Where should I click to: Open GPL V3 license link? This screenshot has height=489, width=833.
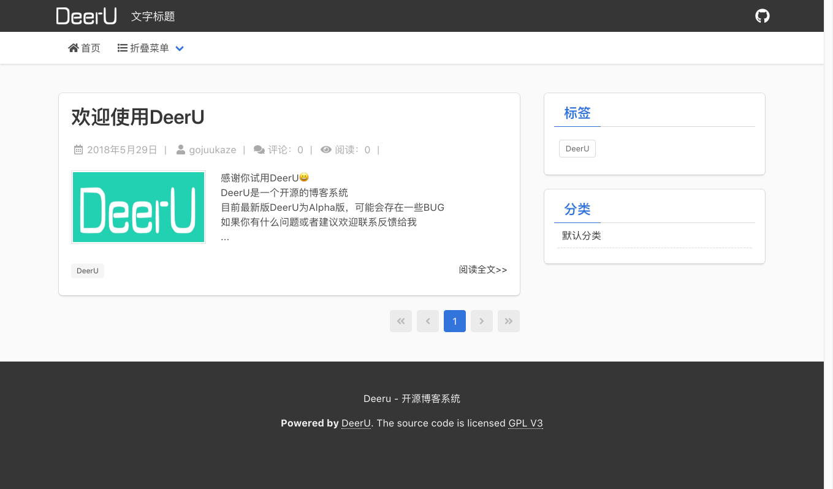[526, 423]
